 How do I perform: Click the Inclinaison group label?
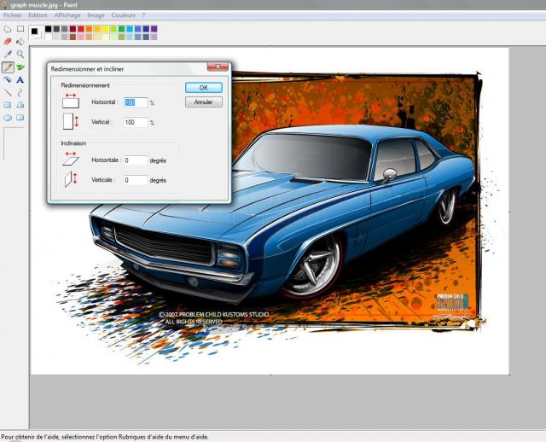click(x=73, y=143)
